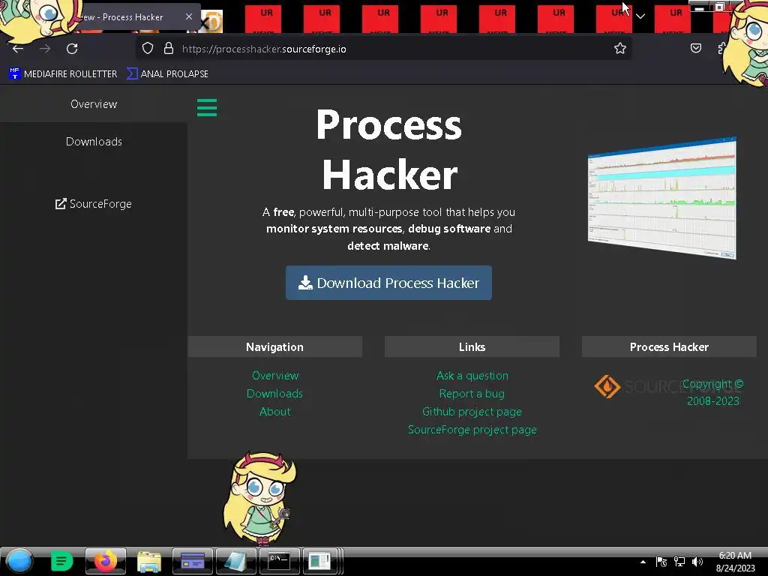Open green notes app on taskbar
The height and width of the screenshot is (576, 768).
(61, 561)
